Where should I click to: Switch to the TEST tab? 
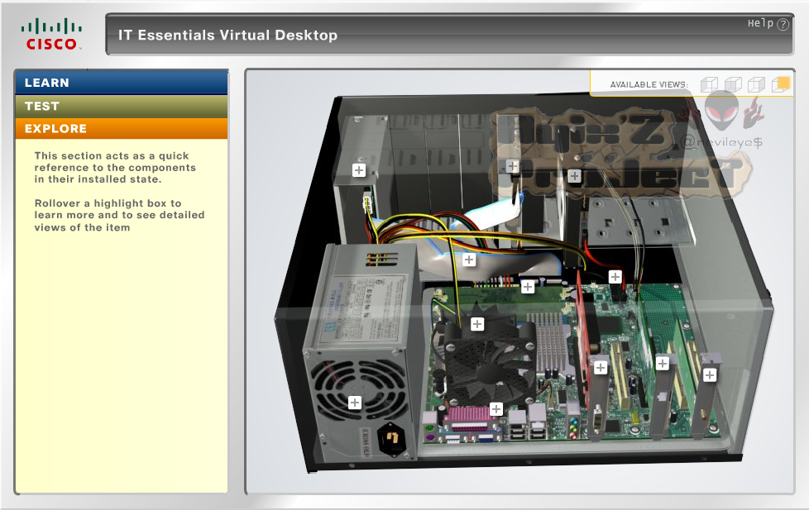[x=121, y=105]
